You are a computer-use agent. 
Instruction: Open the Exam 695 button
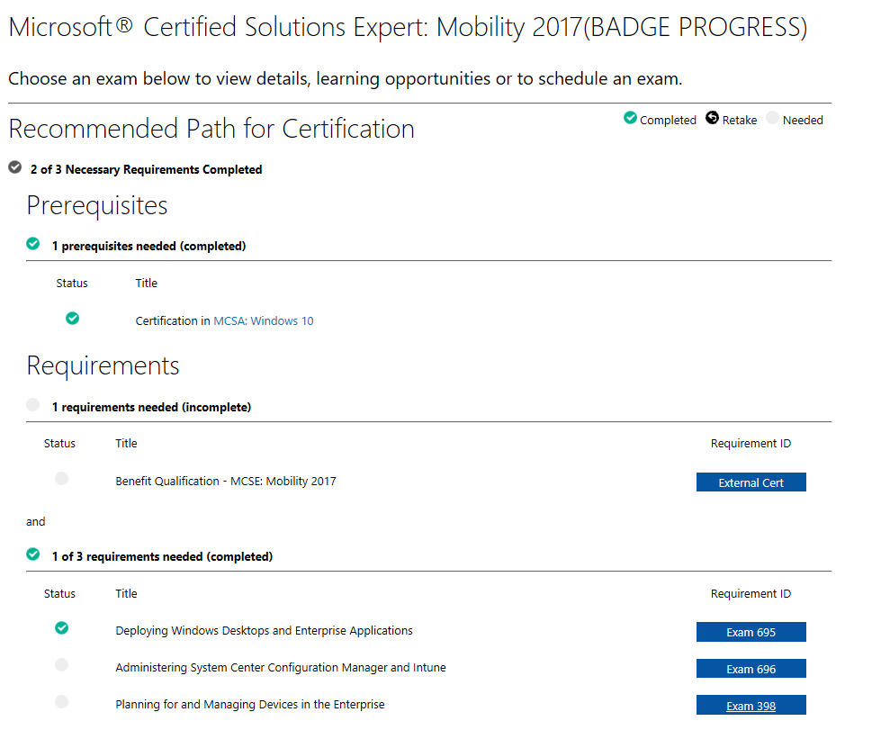751,632
